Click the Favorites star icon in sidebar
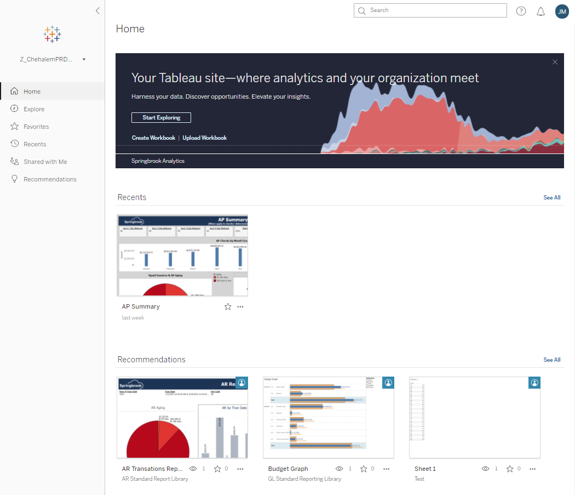The image size is (575, 495). (x=14, y=126)
